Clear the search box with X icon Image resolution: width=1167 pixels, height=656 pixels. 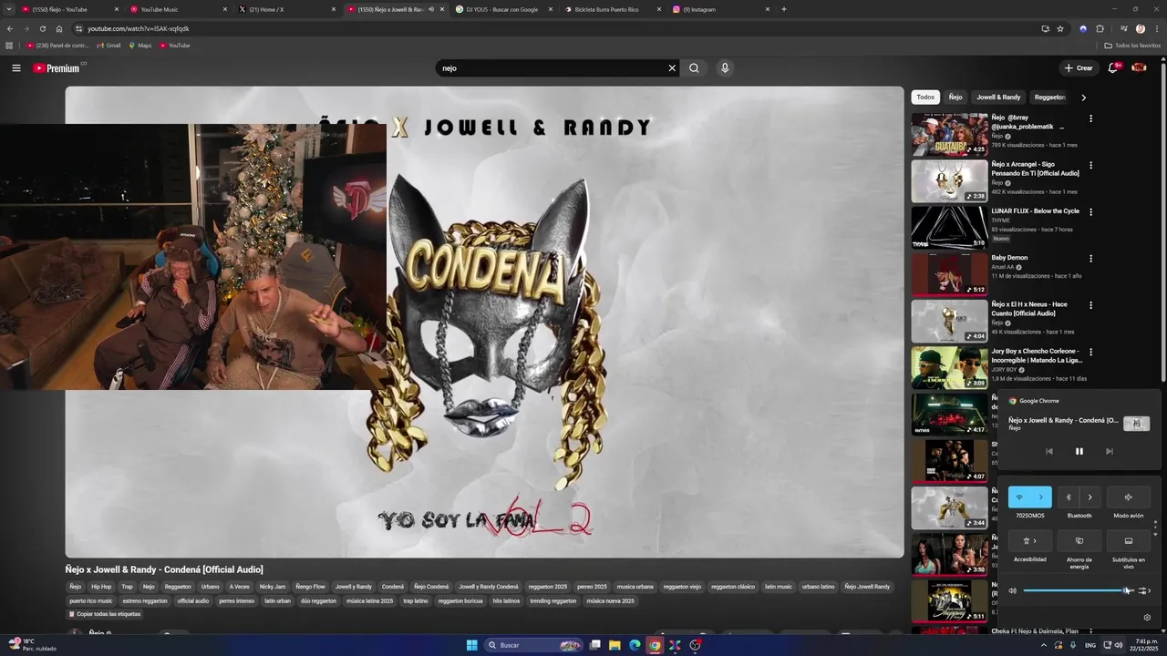672,68
